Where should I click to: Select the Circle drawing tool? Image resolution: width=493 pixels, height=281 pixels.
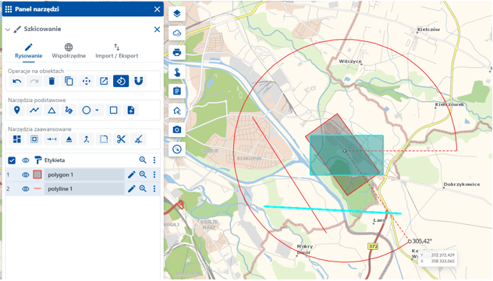(x=87, y=110)
